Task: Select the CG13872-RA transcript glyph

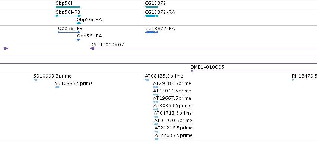Action: click(152, 16)
